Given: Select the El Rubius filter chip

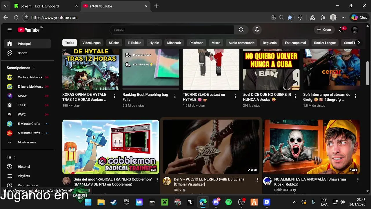Looking at the screenshot, I should pyautogui.click(x=134, y=43).
